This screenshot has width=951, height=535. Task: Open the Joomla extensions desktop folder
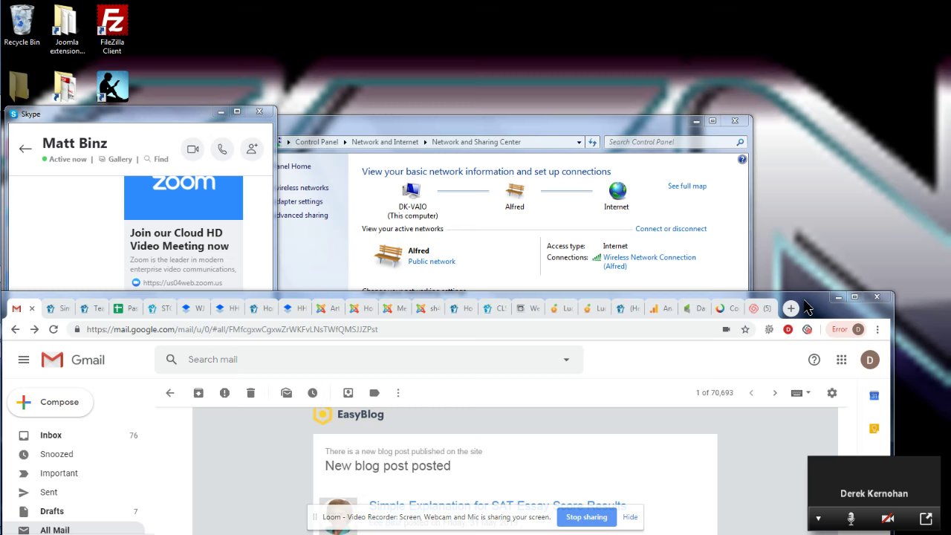67,30
